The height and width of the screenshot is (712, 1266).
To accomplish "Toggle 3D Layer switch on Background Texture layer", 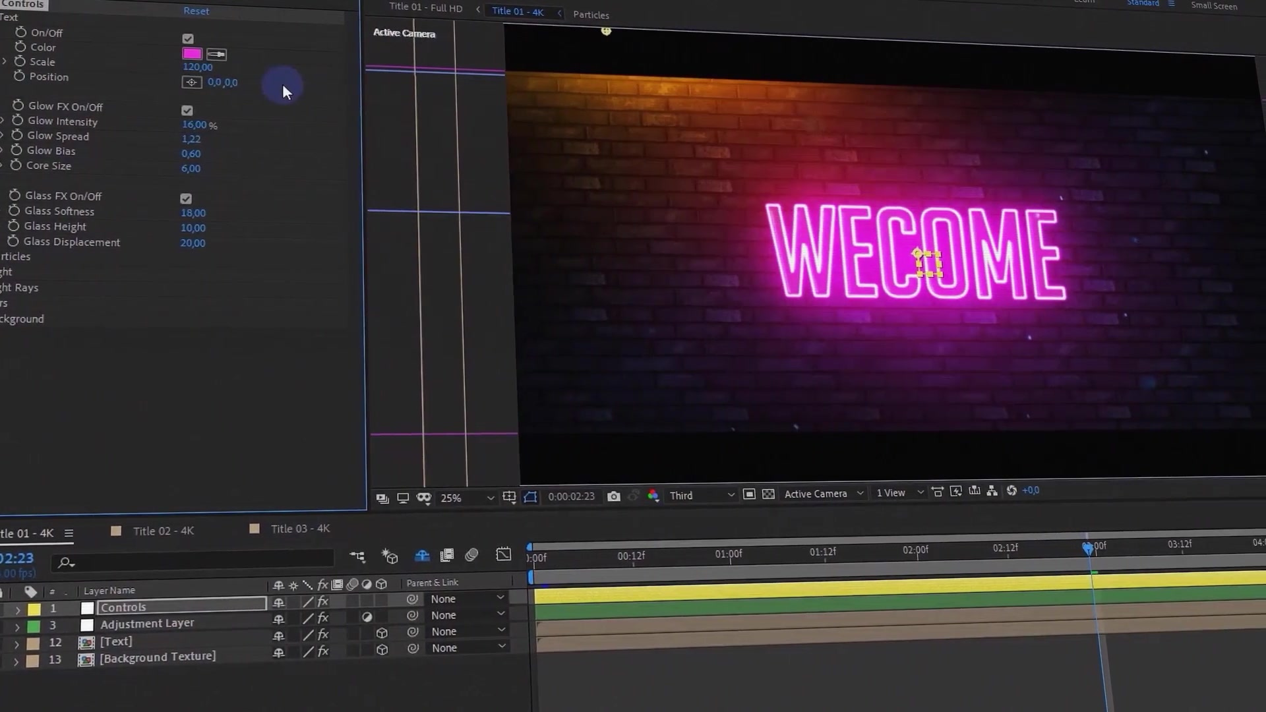I will (x=382, y=649).
